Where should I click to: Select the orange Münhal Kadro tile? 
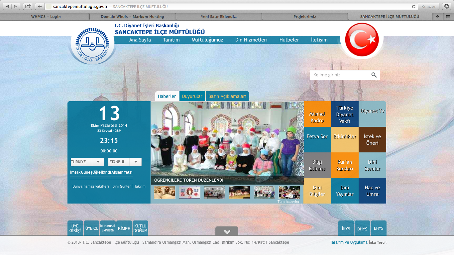(x=317, y=114)
